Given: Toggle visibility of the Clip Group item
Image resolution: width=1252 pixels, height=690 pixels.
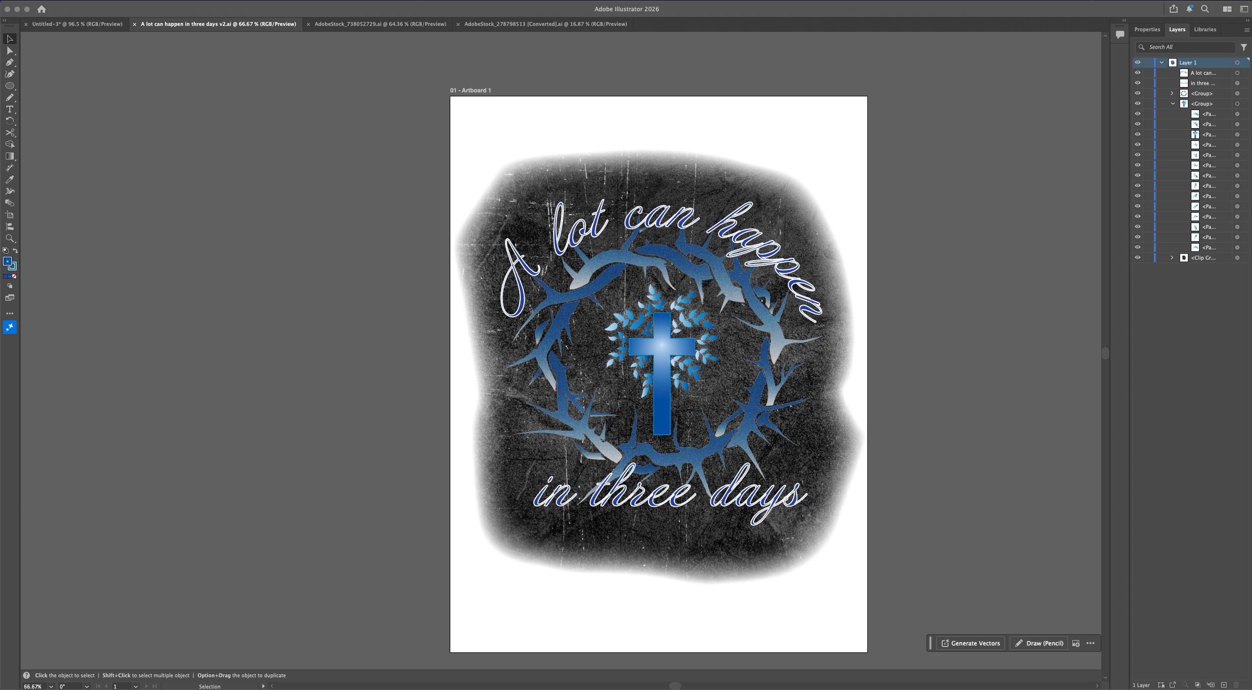Looking at the screenshot, I should pos(1137,258).
